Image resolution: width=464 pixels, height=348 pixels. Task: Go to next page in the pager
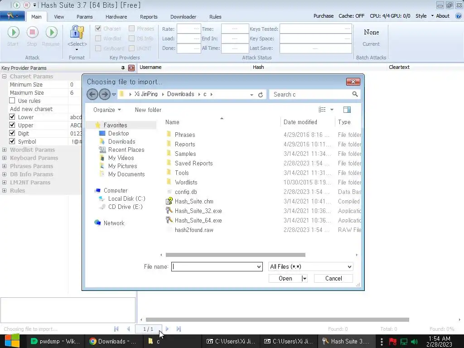(x=167, y=329)
